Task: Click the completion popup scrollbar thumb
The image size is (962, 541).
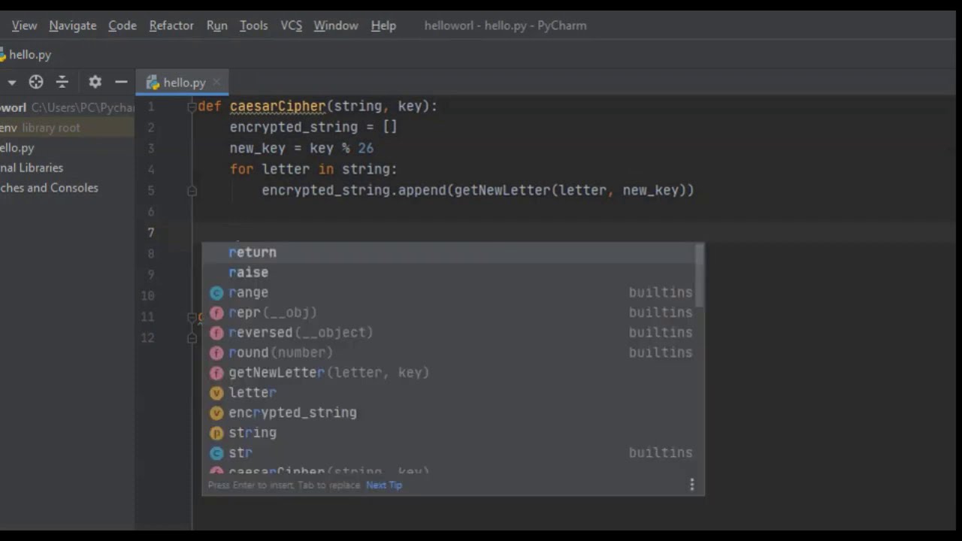Action: [x=700, y=276]
